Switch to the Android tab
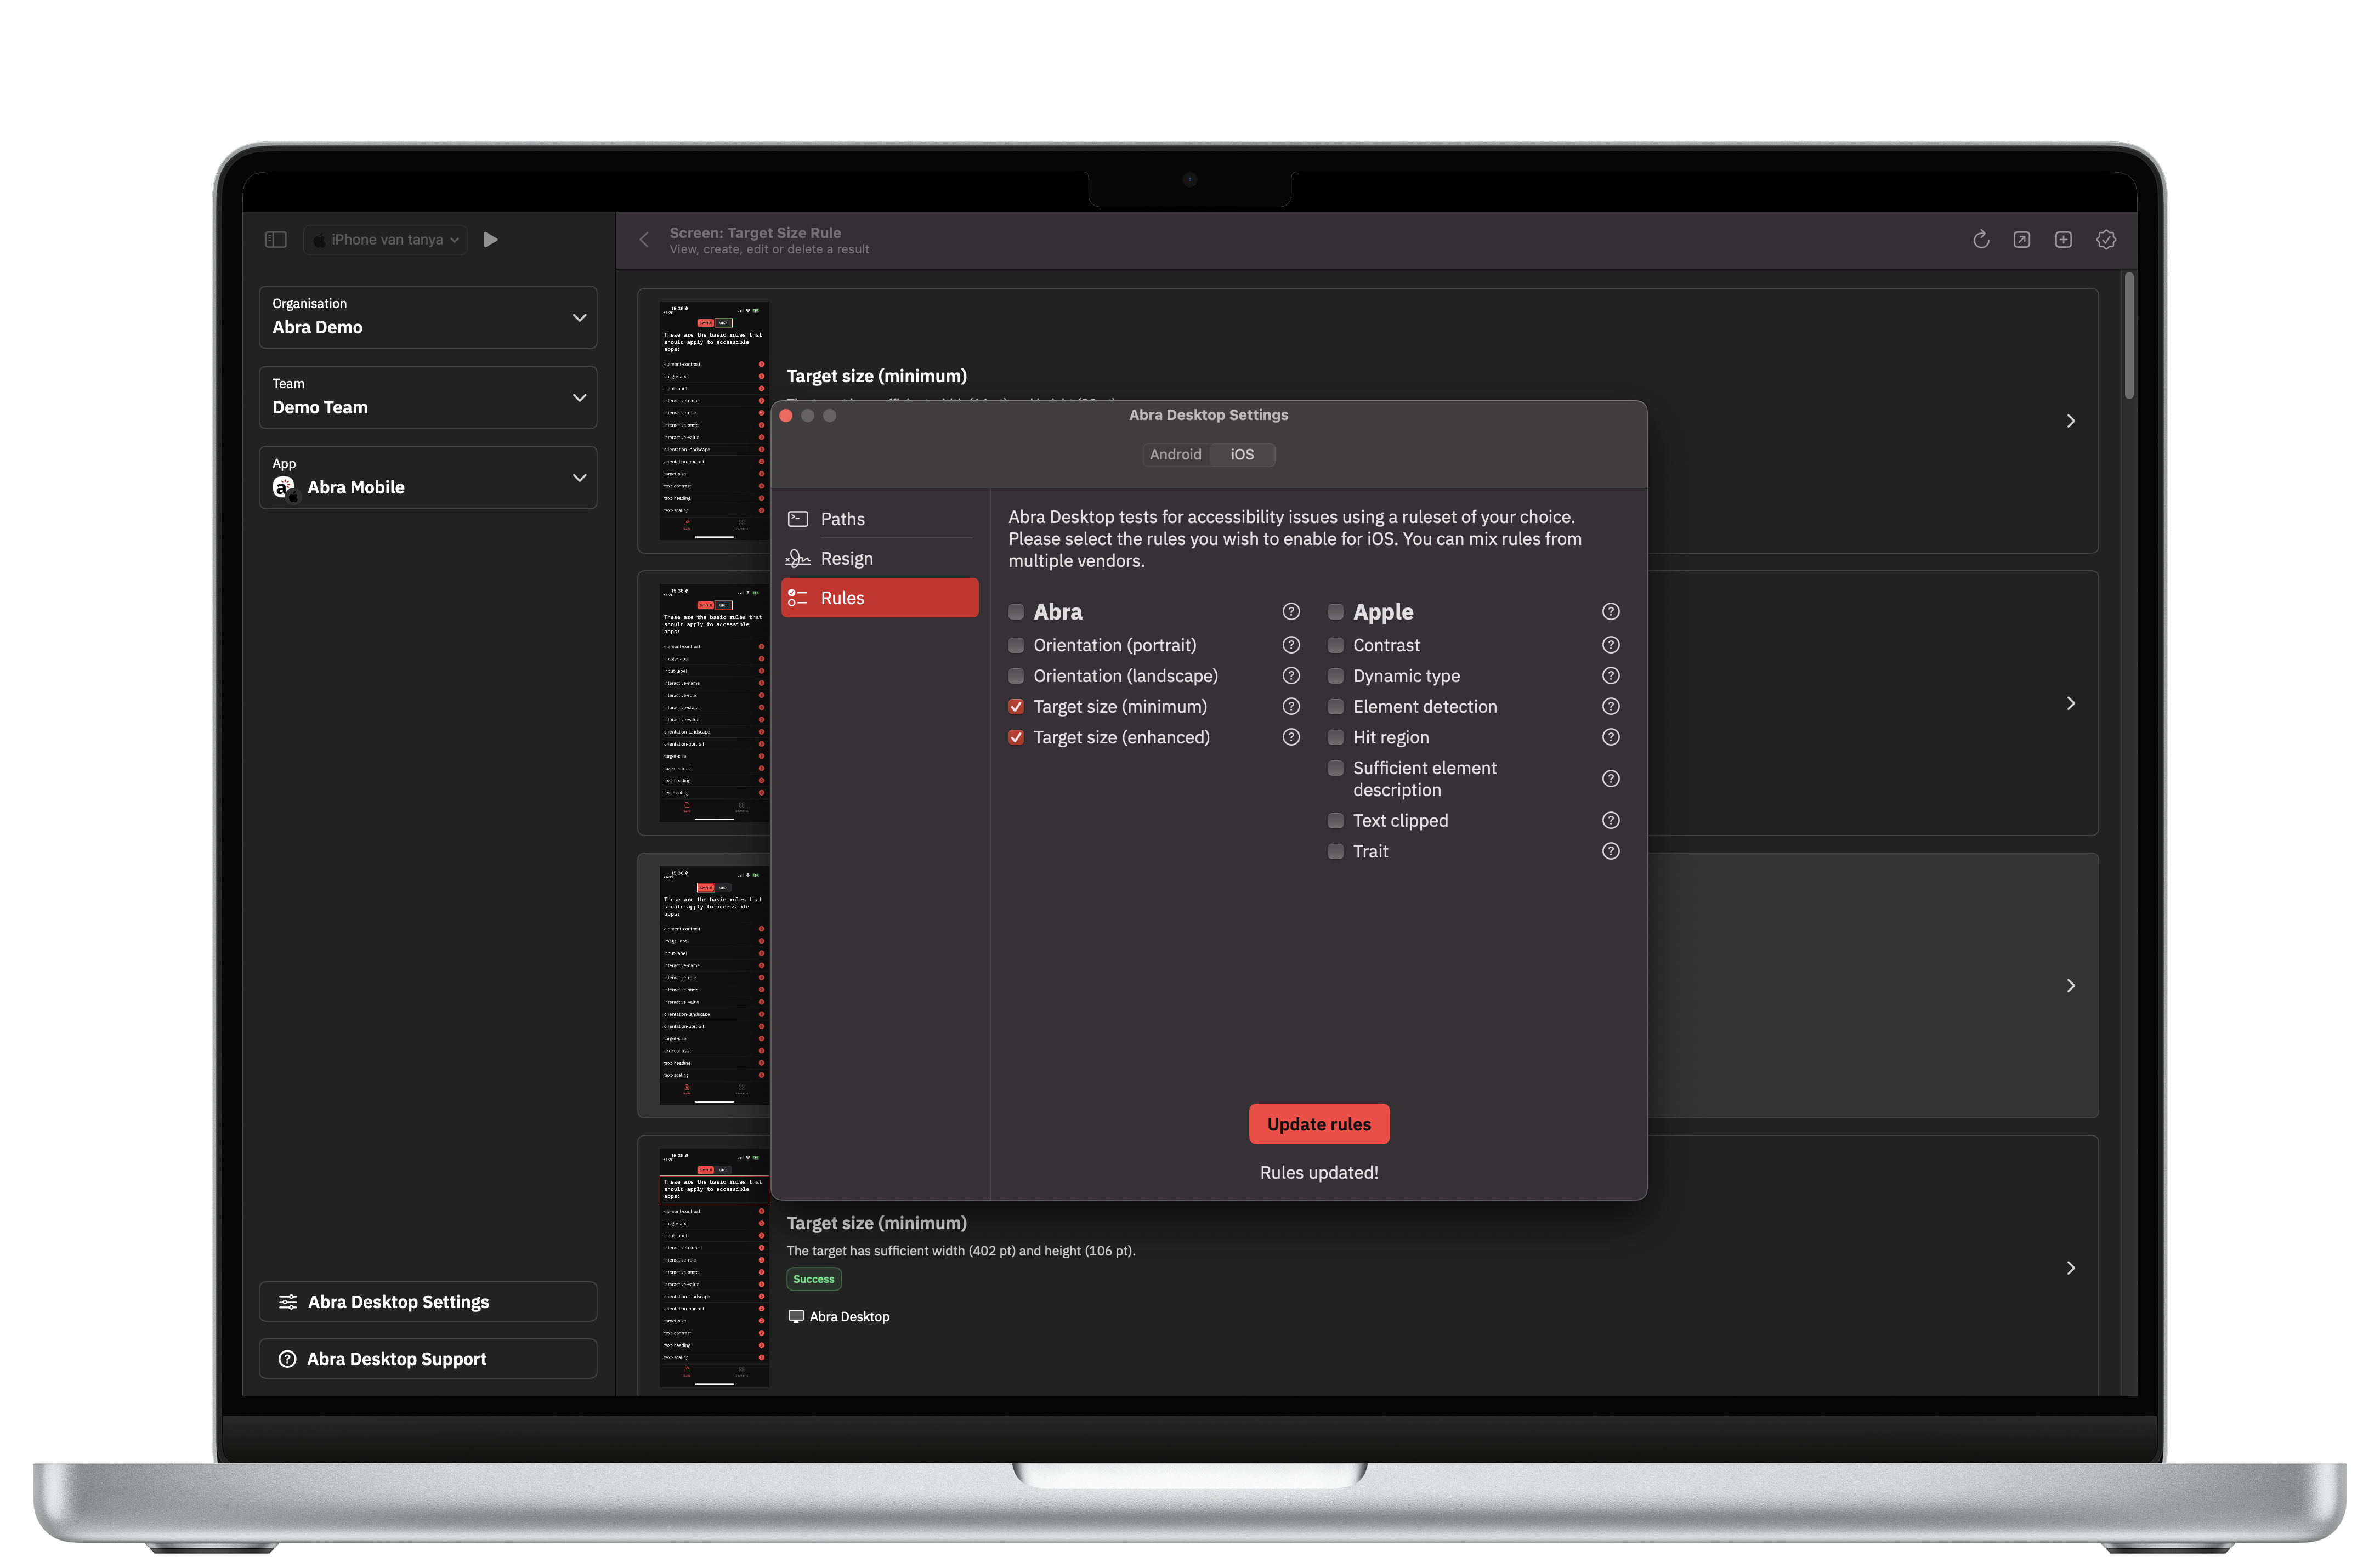Screen dimensions: 2380x1568 [x=1175, y=454]
